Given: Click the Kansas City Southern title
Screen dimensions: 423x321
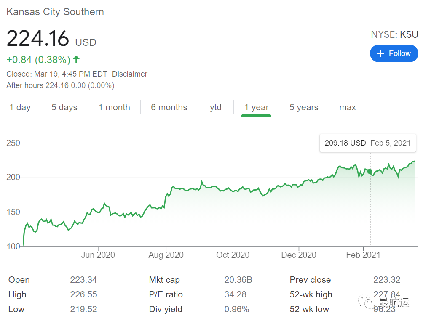Looking at the screenshot, I should 55,12.
